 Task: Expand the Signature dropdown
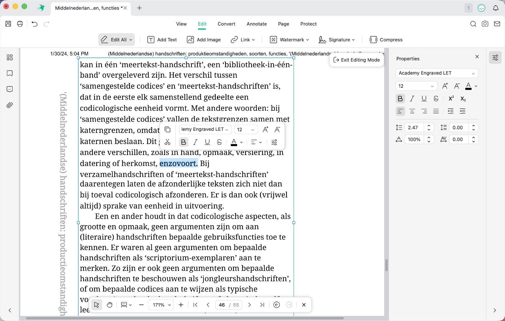click(337, 39)
